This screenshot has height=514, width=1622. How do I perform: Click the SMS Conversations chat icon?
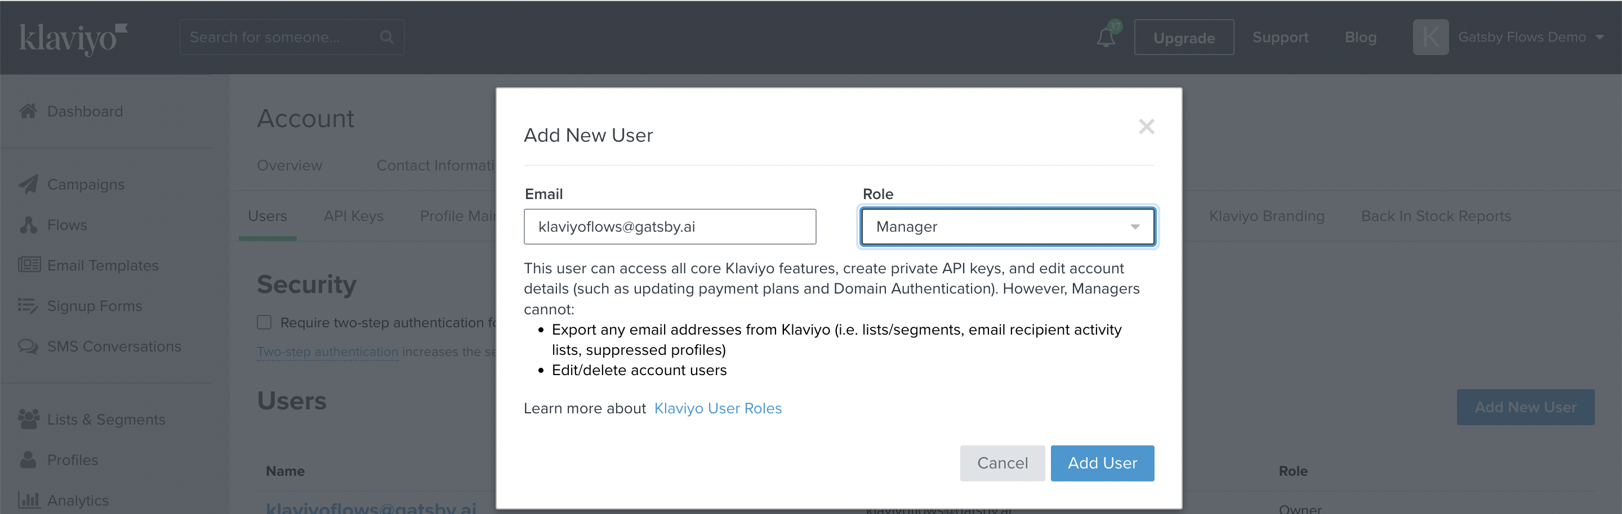28,346
